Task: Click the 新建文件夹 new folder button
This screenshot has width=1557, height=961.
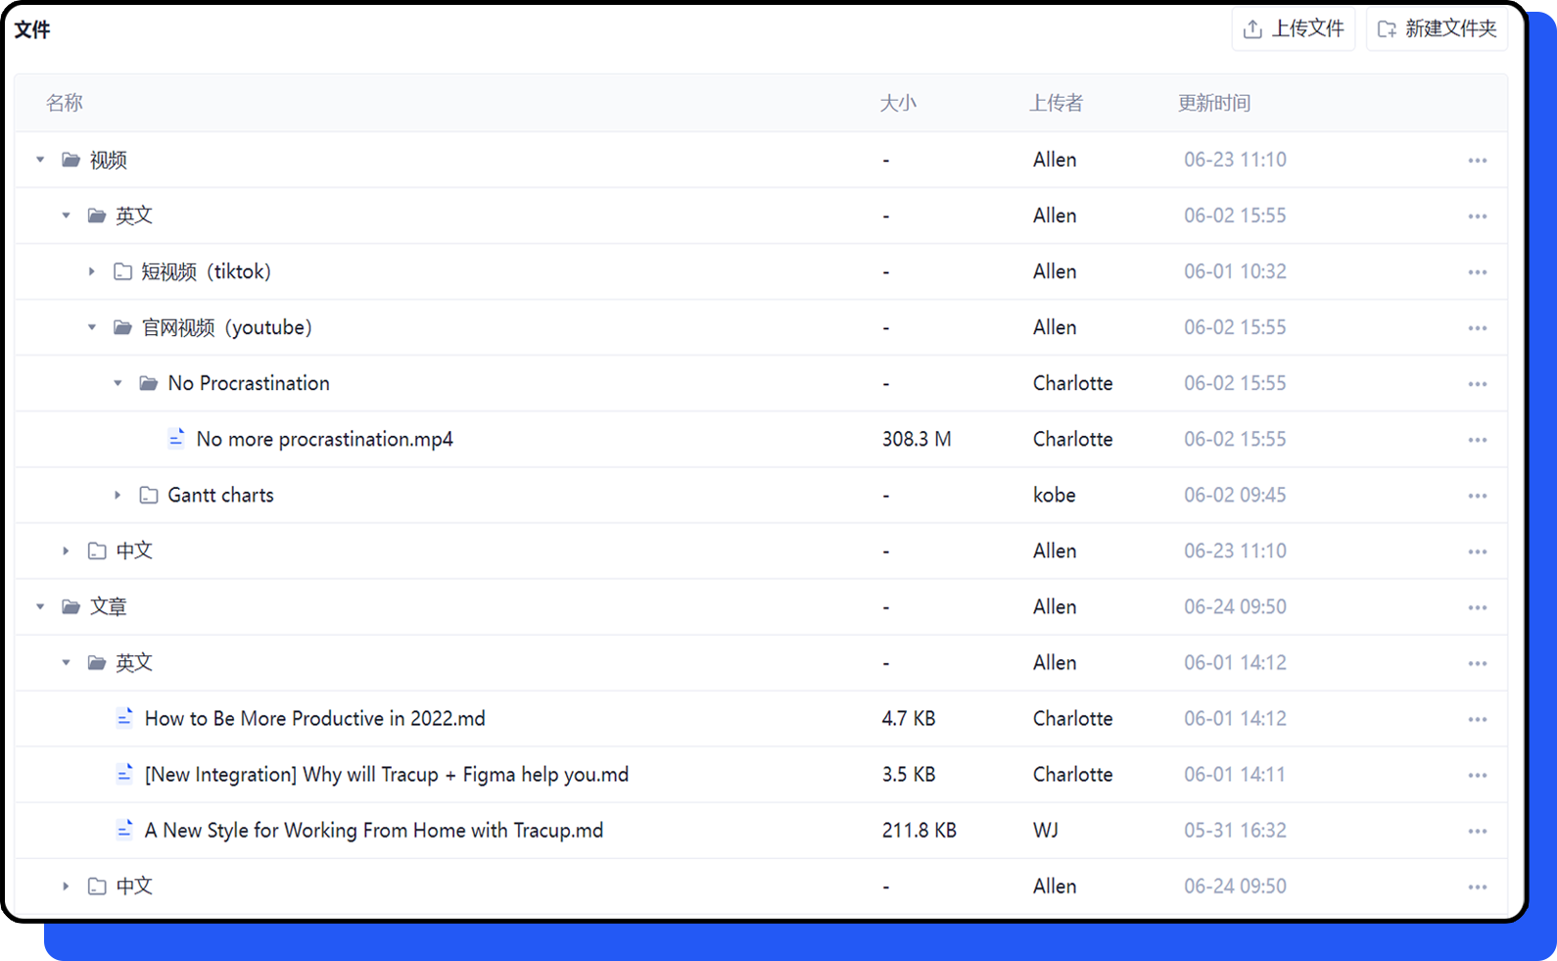Action: tap(1437, 29)
